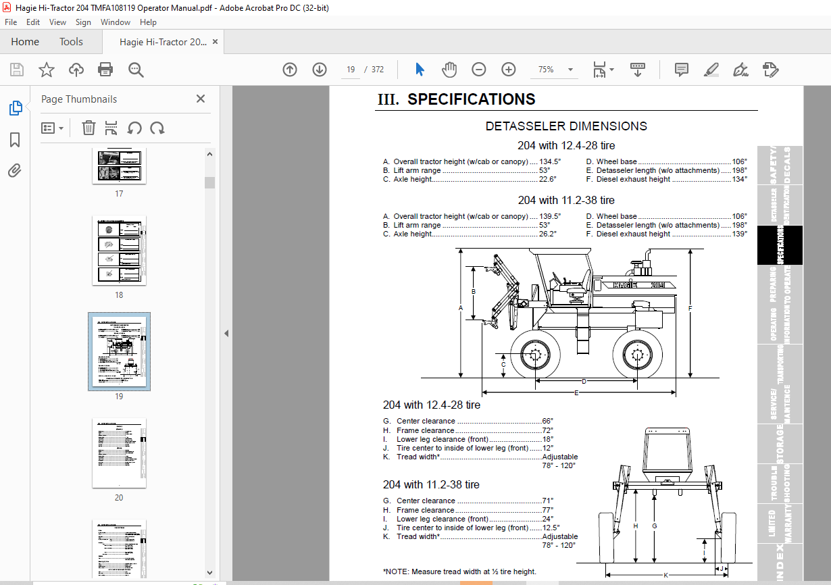Rotate page clockwise in thumbnails panel
Viewport: 831px width, 585px height.
coord(157,128)
